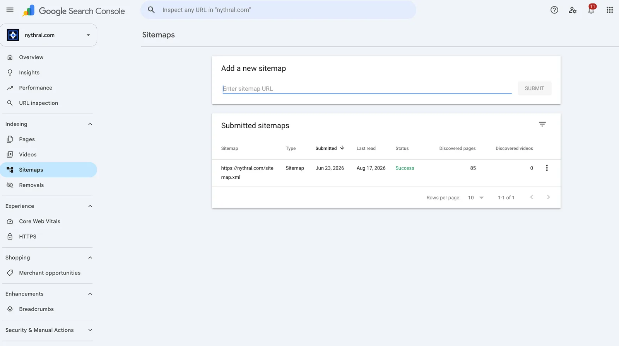The image size is (619, 346).
Task: Click the URL inspection magnifier icon
Action: click(x=10, y=103)
